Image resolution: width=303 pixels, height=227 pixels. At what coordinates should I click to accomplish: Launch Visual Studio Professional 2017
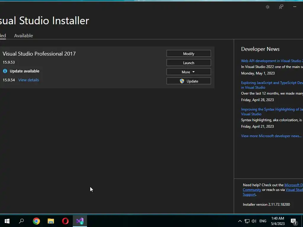(188, 63)
